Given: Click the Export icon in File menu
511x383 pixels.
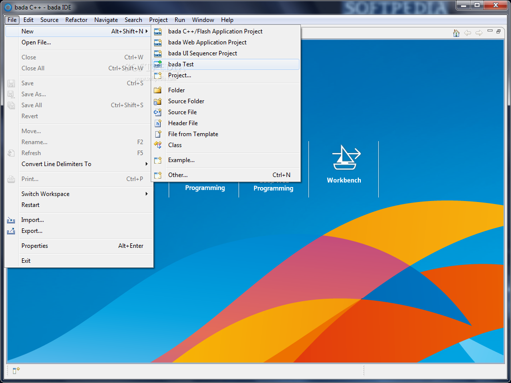Looking at the screenshot, I should pos(11,231).
